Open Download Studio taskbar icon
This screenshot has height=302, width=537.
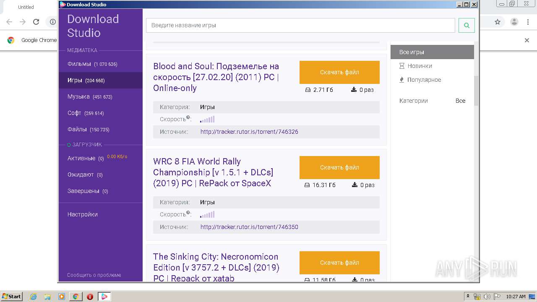(104, 297)
